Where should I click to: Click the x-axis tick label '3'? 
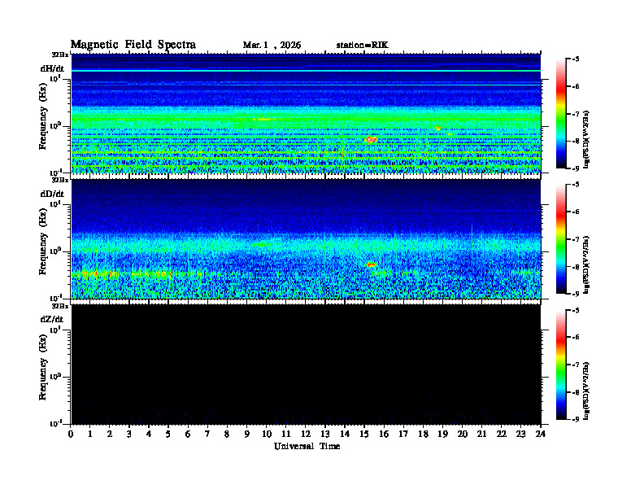point(129,435)
